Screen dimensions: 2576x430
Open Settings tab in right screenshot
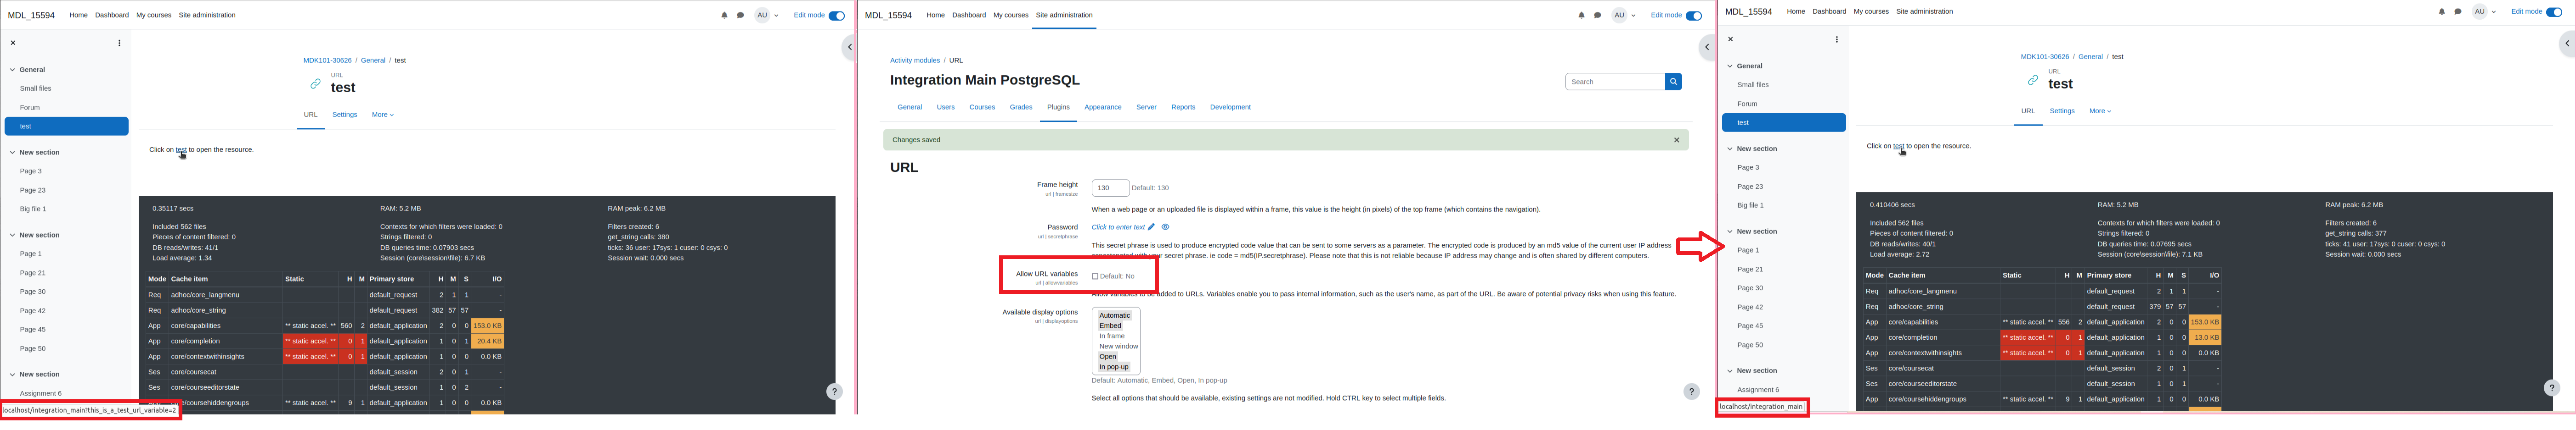coord(2062,111)
